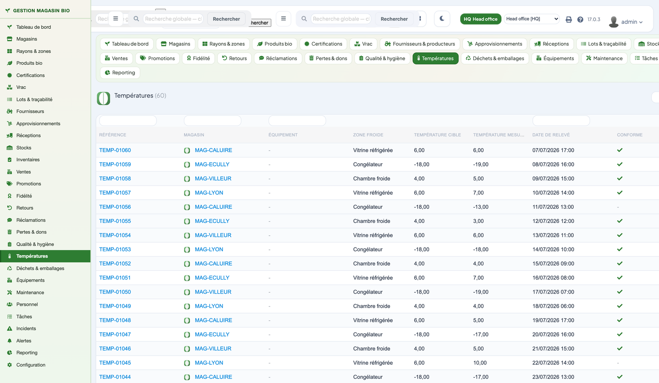Screen dimensions: 659x383
Task: Open the admin user dropdown
Action: coord(626,21)
